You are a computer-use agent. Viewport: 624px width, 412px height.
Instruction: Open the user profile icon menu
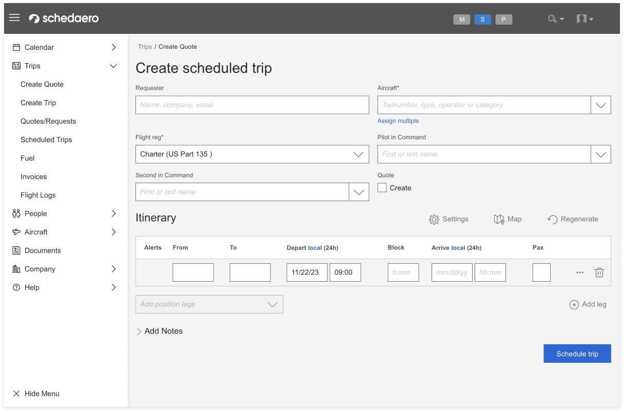[x=582, y=19]
